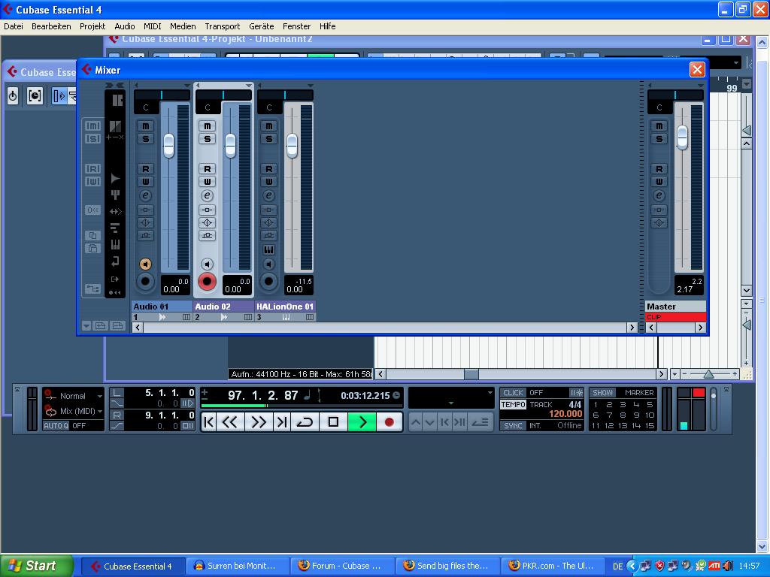
Task: Open Audio 01 mixer strip options dropdown
Action: click(x=186, y=86)
